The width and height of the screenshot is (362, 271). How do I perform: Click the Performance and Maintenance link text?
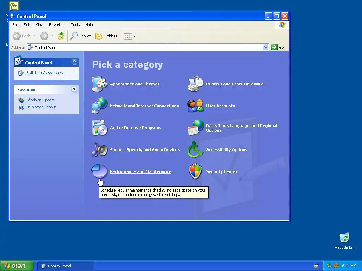click(141, 171)
